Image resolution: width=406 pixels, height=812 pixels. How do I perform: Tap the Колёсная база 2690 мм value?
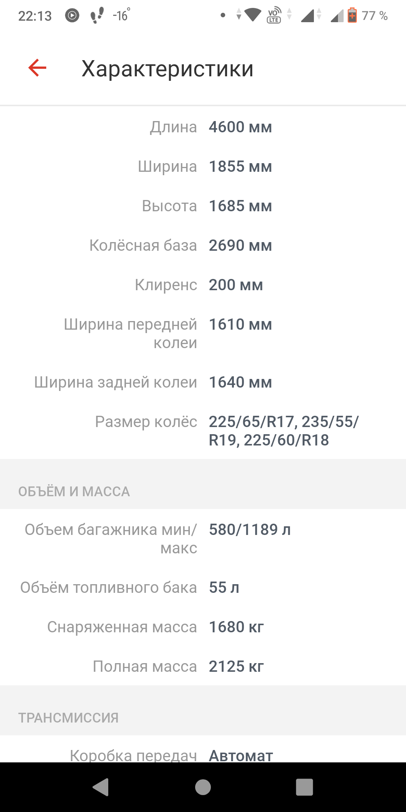click(240, 245)
